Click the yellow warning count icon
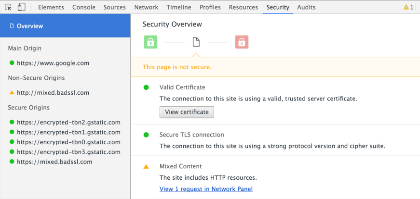Screen dimensions: 420x199 [x=408, y=7]
